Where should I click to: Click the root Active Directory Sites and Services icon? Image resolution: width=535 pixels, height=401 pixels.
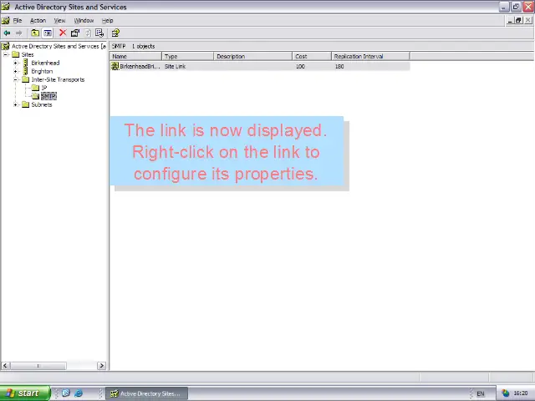tap(6, 46)
